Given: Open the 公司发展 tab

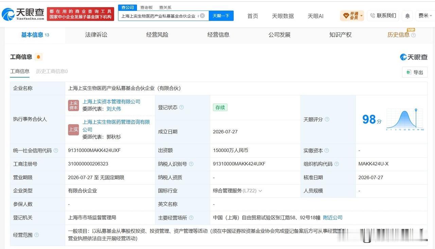Looking at the screenshot, I should point(279,35).
